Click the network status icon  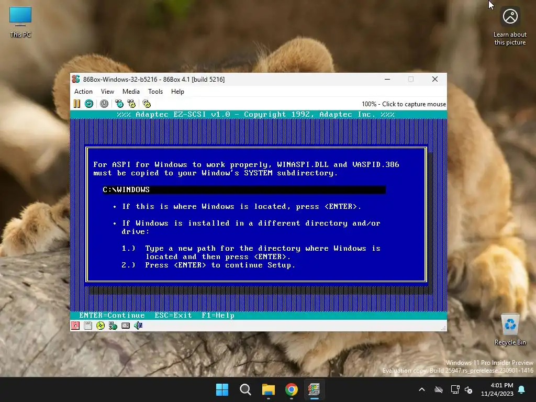click(x=113, y=326)
